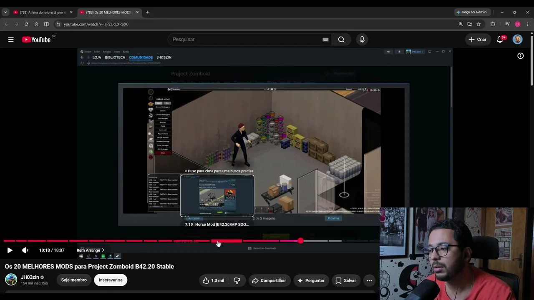Go to YouTube home via logo
The image size is (534, 300).
[x=36, y=40]
